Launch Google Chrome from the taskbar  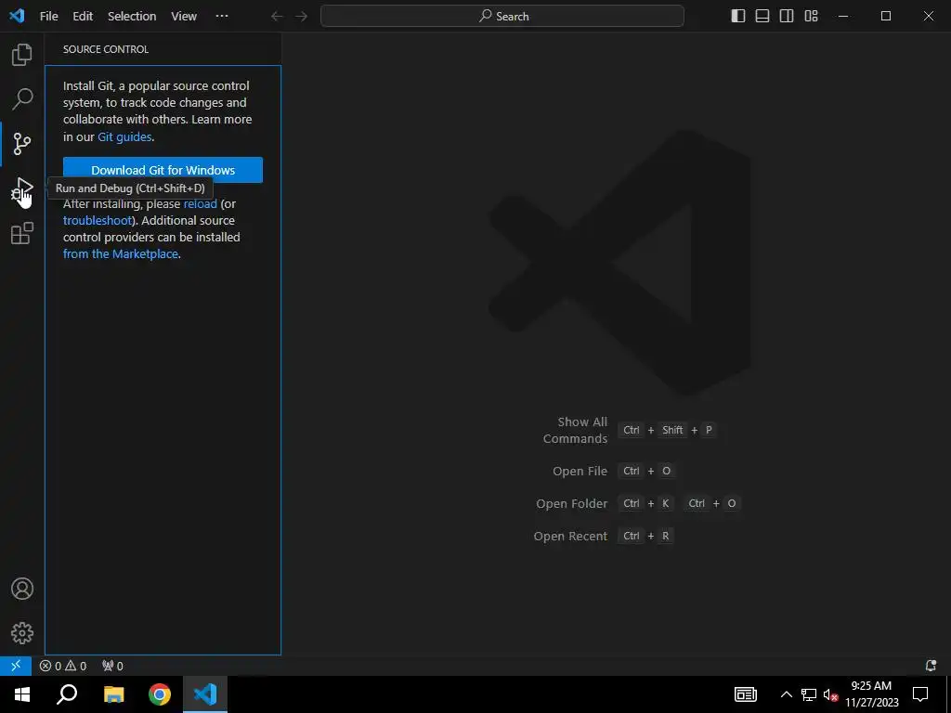click(160, 694)
